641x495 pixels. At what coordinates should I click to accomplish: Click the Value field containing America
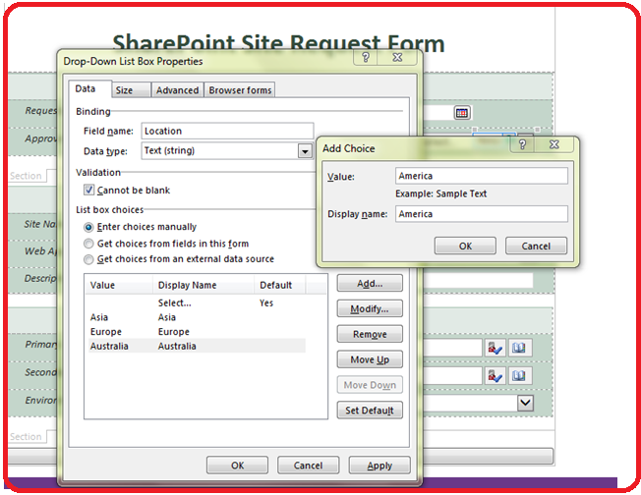(482, 176)
